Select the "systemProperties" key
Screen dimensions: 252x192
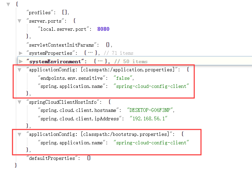51,53
